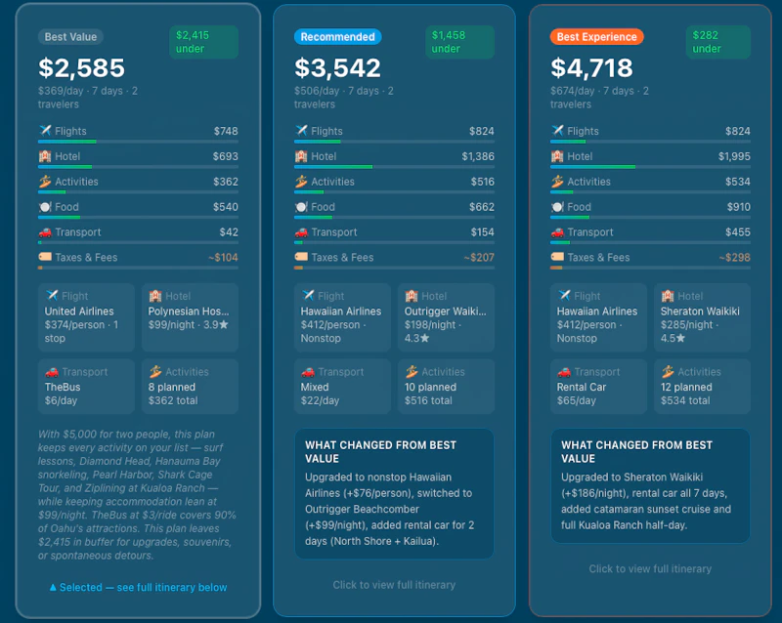Click the Transport car icon in Recommended breakdown
Screen dimensions: 782x623
tap(301, 232)
